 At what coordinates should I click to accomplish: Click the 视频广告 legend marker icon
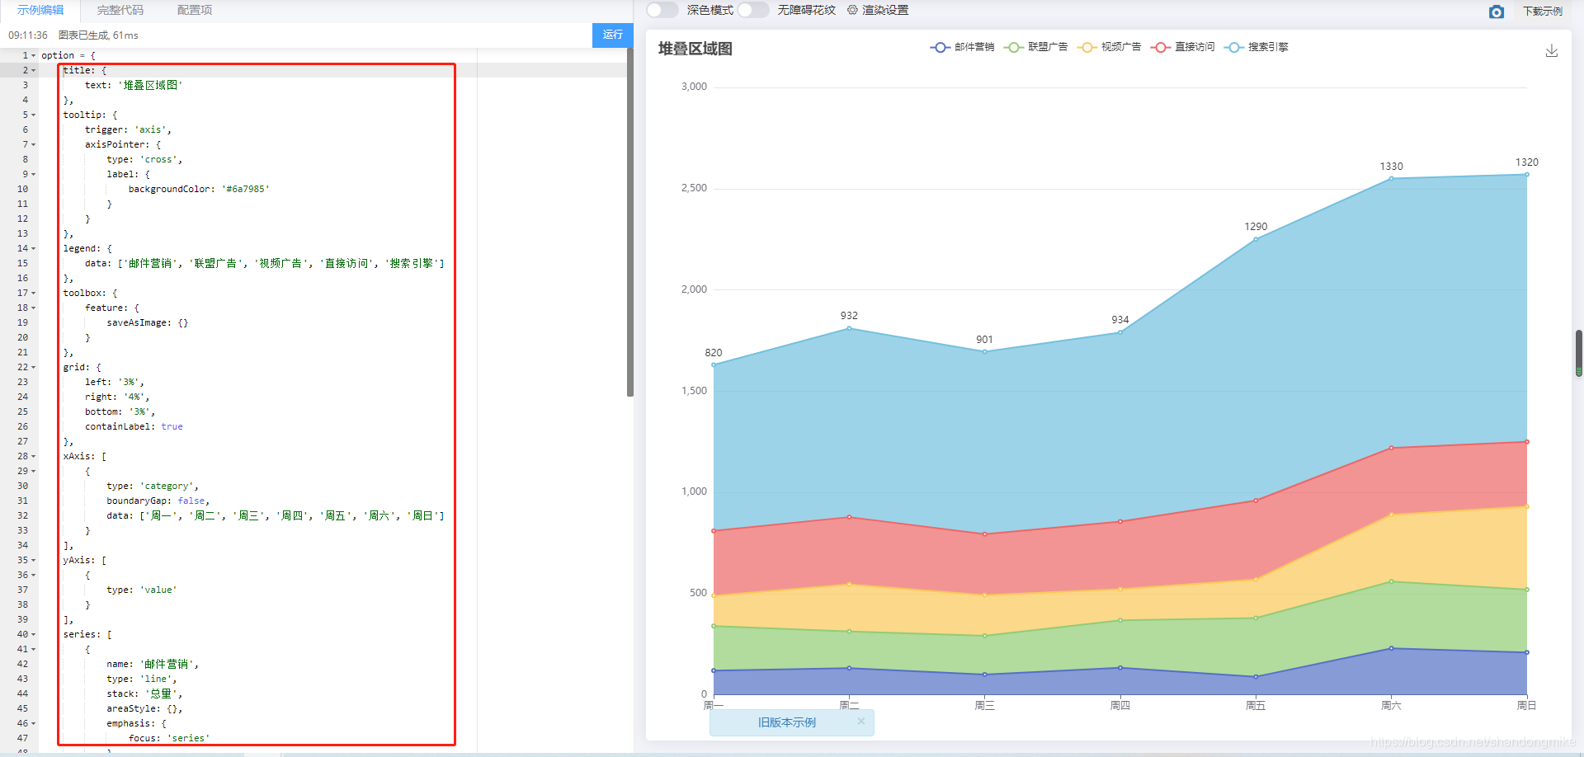1087,47
